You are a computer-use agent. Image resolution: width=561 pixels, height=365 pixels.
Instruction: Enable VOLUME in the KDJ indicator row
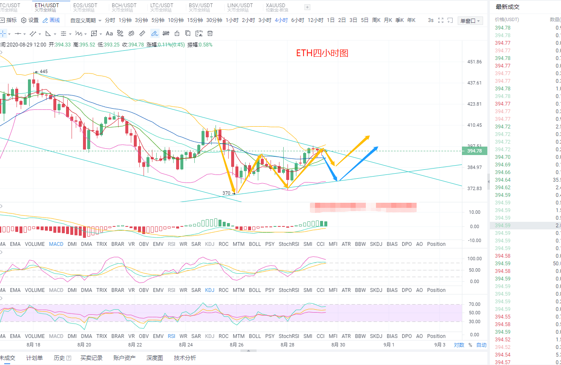click(x=35, y=290)
